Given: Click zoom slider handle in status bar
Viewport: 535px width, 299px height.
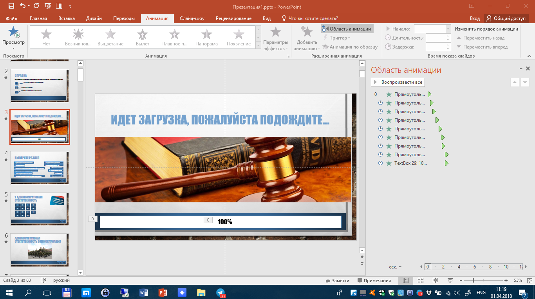Looking at the screenshot, I should pyautogui.click(x=474, y=281).
